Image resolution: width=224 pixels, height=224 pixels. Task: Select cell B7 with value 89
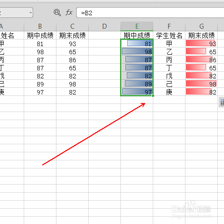click(x=40, y=84)
